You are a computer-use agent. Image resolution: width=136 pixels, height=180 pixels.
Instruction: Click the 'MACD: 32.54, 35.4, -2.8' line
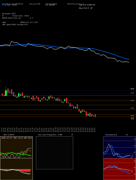point(11,18)
